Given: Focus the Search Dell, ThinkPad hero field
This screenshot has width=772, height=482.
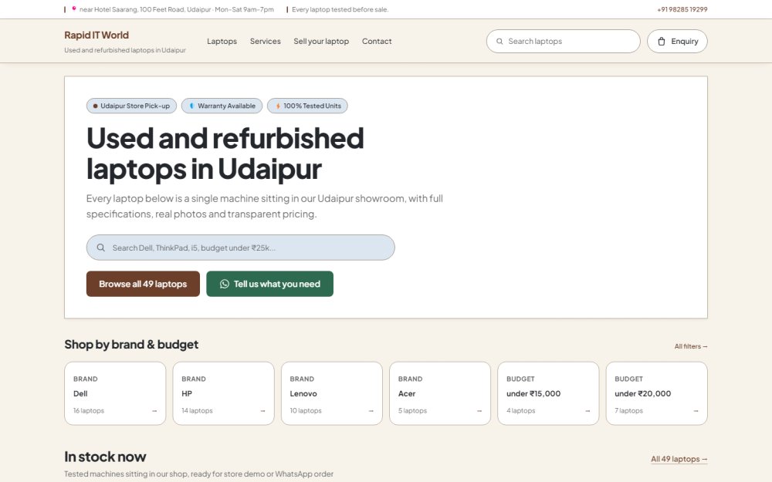Looking at the screenshot, I should point(240,248).
